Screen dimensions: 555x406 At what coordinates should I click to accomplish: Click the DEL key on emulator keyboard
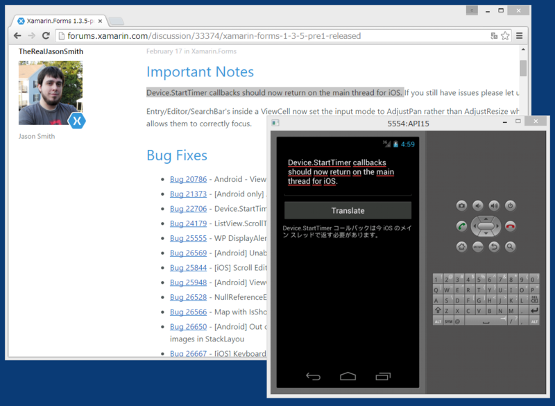(534, 300)
